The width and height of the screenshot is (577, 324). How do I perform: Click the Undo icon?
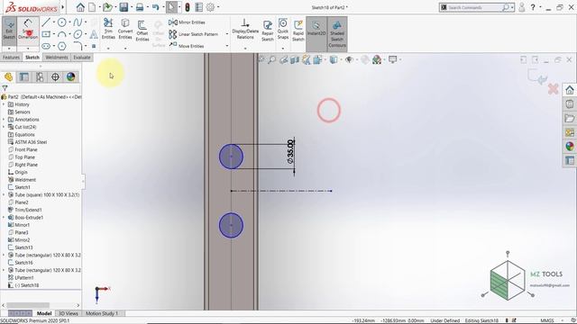[x=155, y=7]
